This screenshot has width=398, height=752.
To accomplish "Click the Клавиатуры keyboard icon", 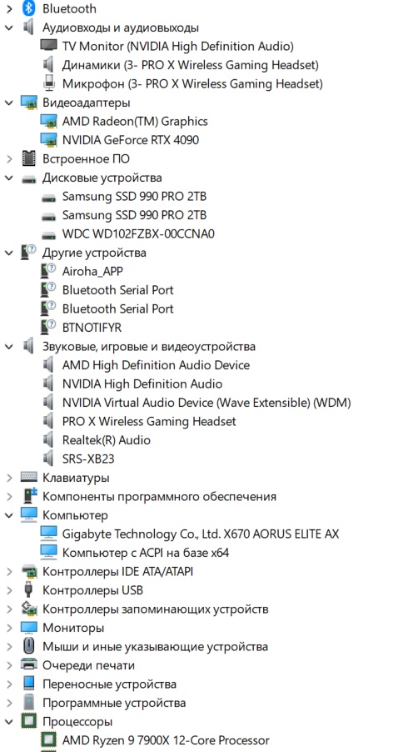I will [x=29, y=478].
